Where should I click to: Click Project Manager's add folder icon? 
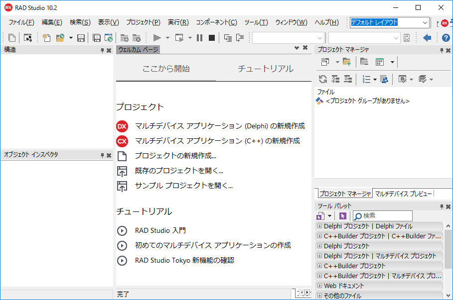pos(347,61)
